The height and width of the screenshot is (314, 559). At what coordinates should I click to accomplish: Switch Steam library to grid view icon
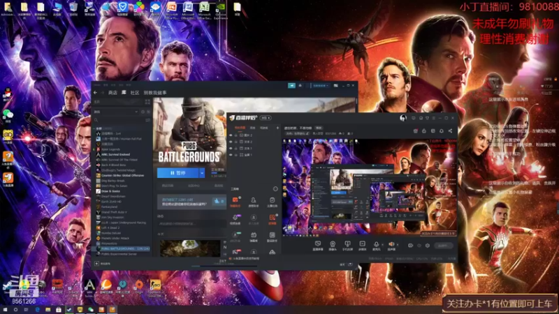147,101
